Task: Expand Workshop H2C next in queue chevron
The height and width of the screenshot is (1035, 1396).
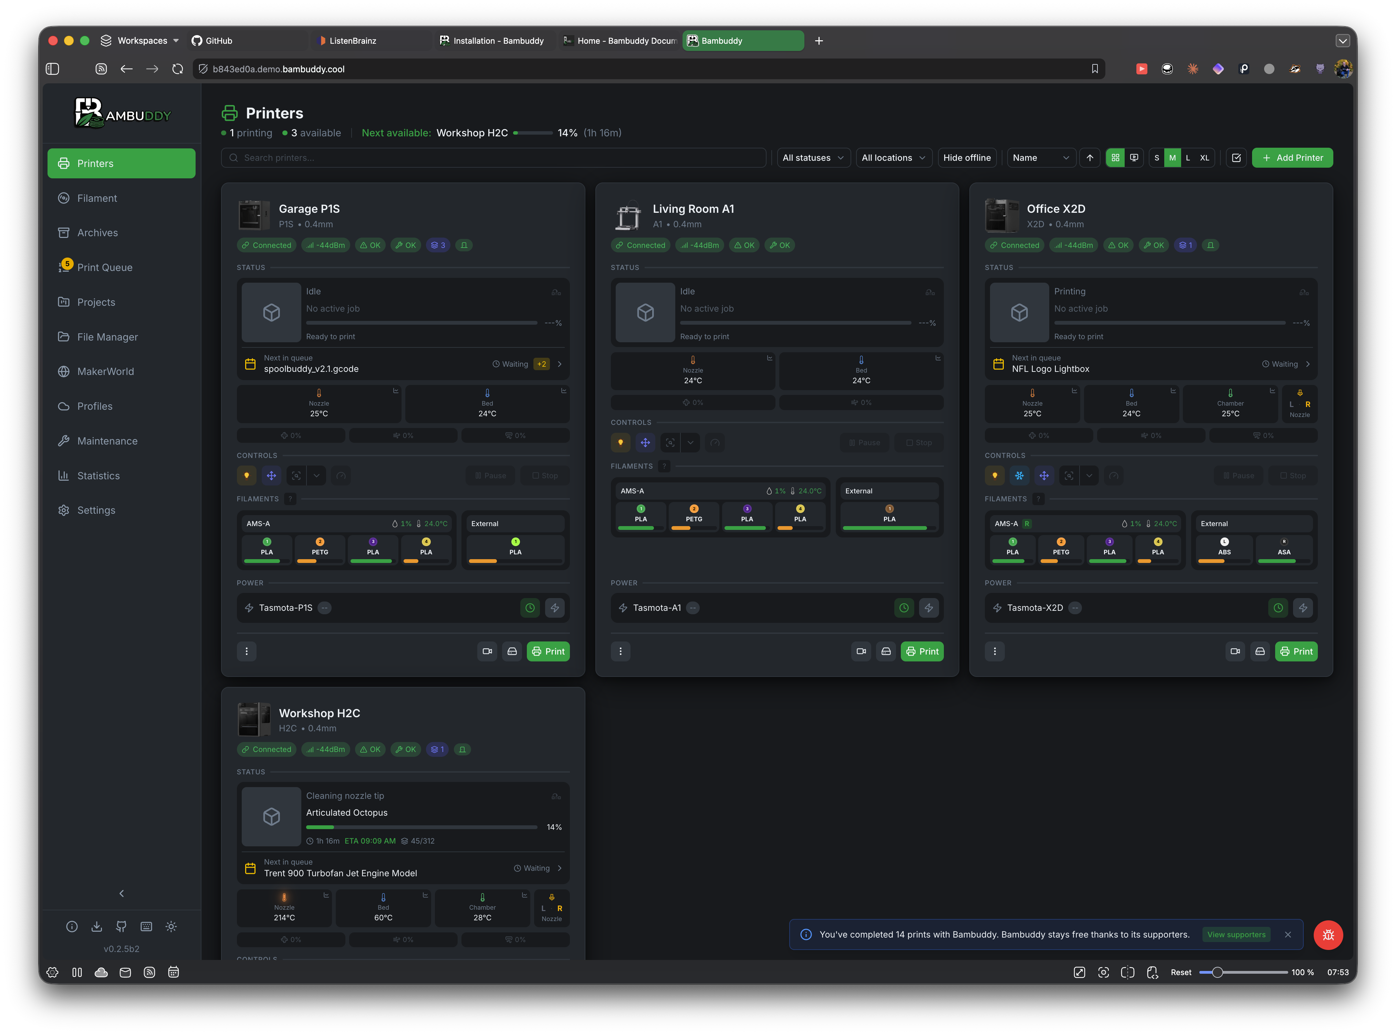Action: click(560, 868)
